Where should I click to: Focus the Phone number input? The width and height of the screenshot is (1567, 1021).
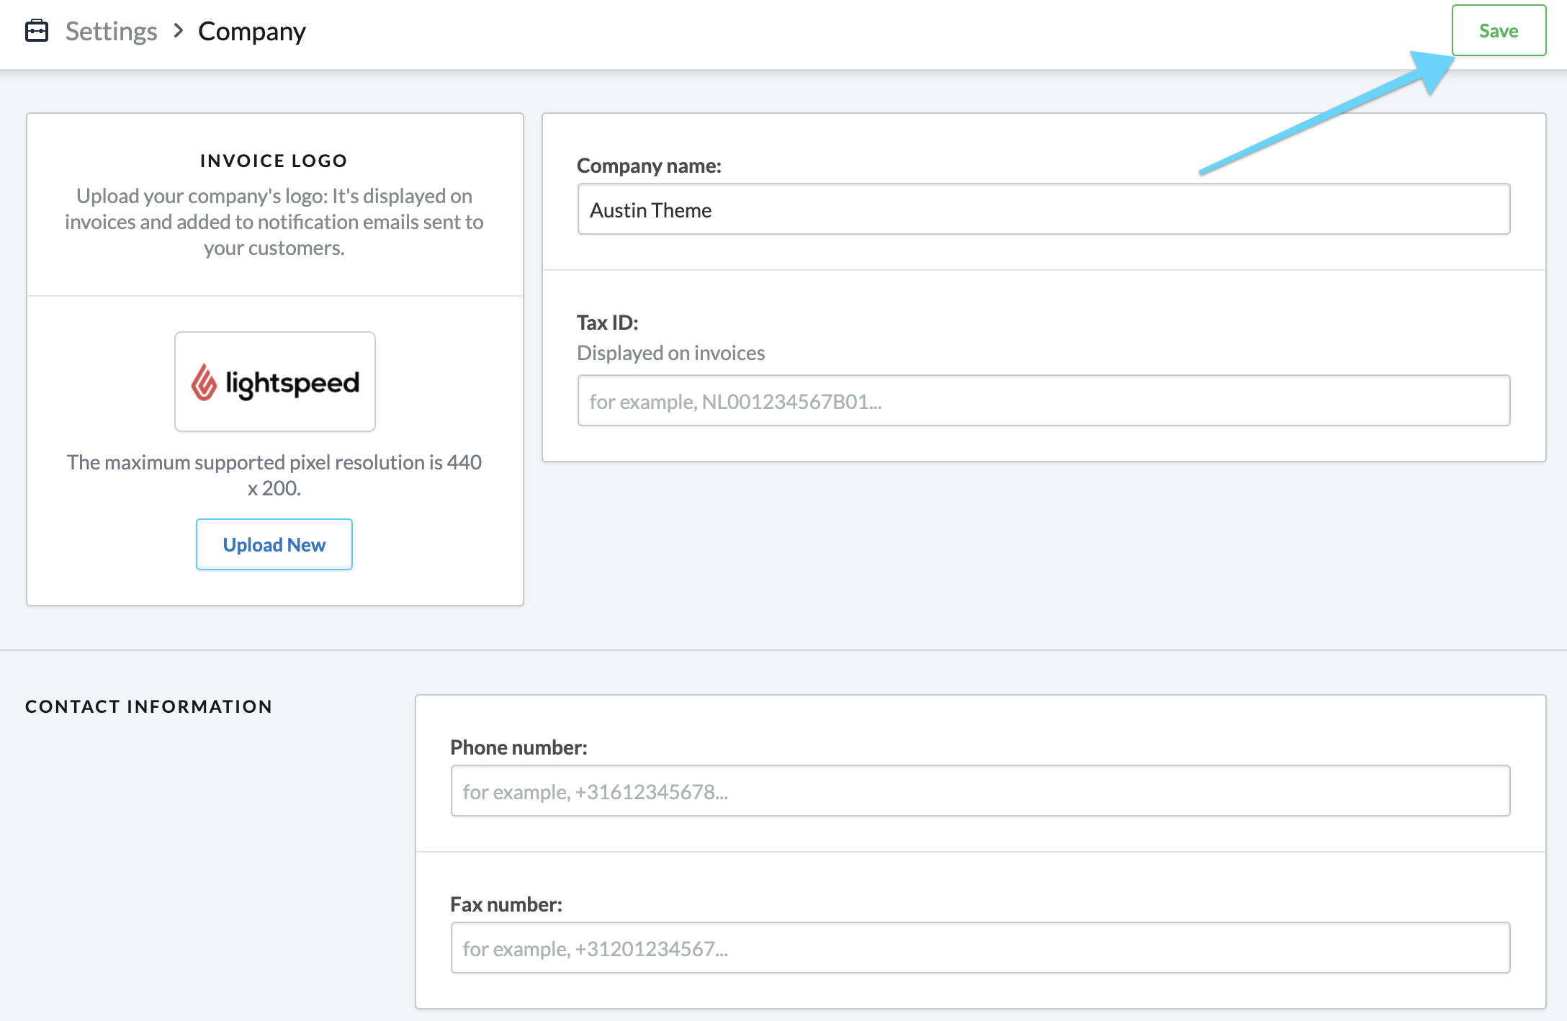[x=979, y=791]
